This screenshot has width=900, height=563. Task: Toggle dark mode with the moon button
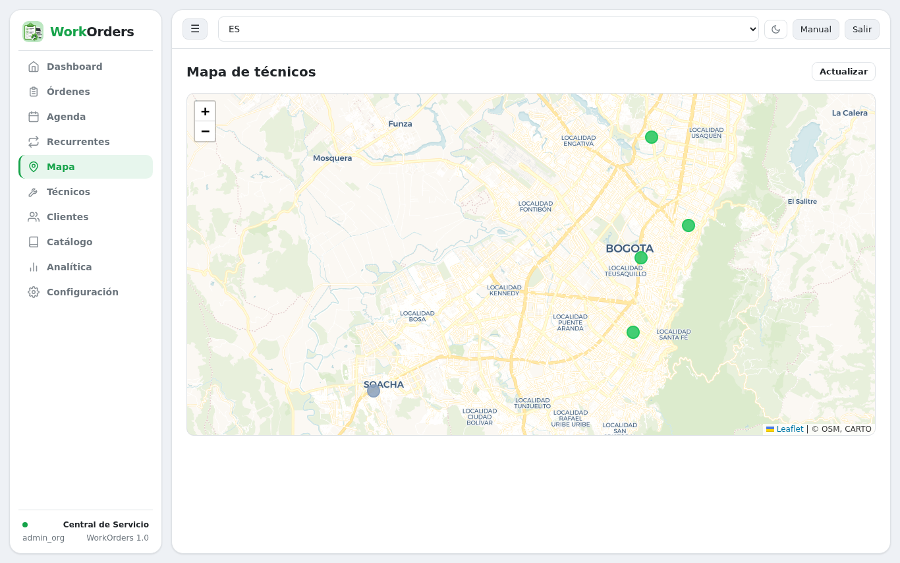pos(775,29)
